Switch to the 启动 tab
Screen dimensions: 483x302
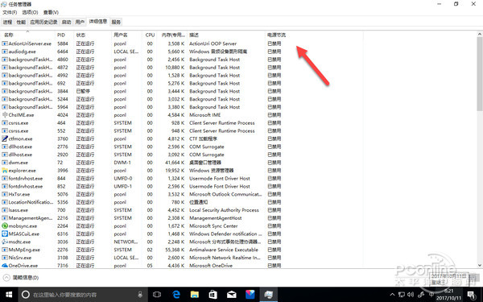[66, 22]
